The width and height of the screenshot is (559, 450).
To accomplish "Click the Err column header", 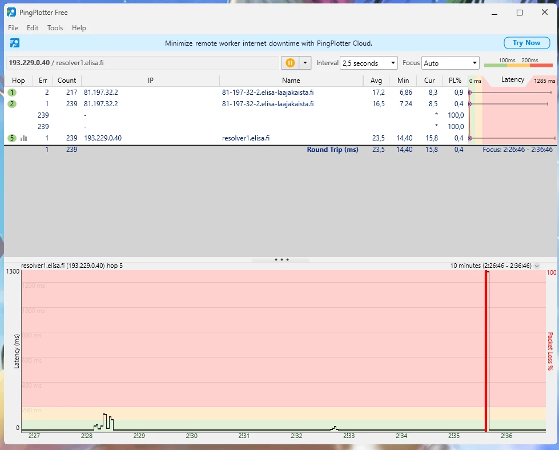I will click(43, 81).
